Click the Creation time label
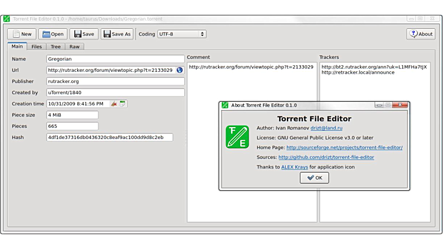Screen dimensions: 443x249 coord(28,104)
